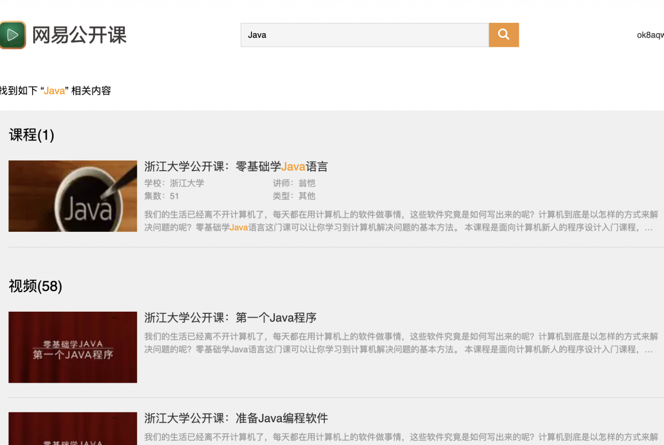Viewport: 664px width, 445px height.
Task: Open the Java coffee cup course thumbnail
Action: coord(73,196)
